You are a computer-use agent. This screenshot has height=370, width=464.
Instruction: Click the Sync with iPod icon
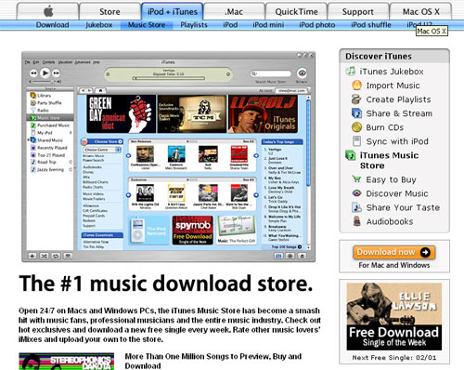click(x=356, y=141)
